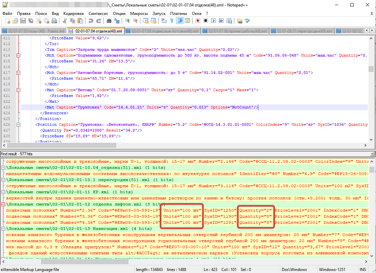This screenshot has height=273, width=376.
Task: Toggle Word Wrap in the toolbar
Action: click(164, 21)
